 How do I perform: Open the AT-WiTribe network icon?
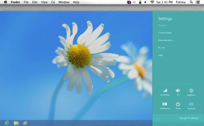pos(165,91)
